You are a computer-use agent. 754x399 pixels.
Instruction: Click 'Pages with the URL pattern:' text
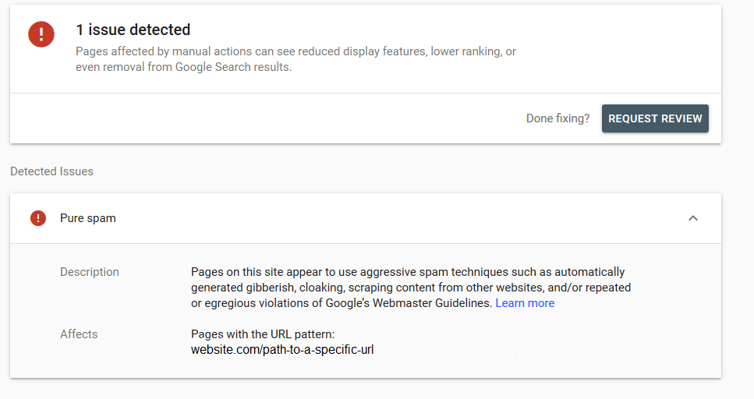click(263, 334)
